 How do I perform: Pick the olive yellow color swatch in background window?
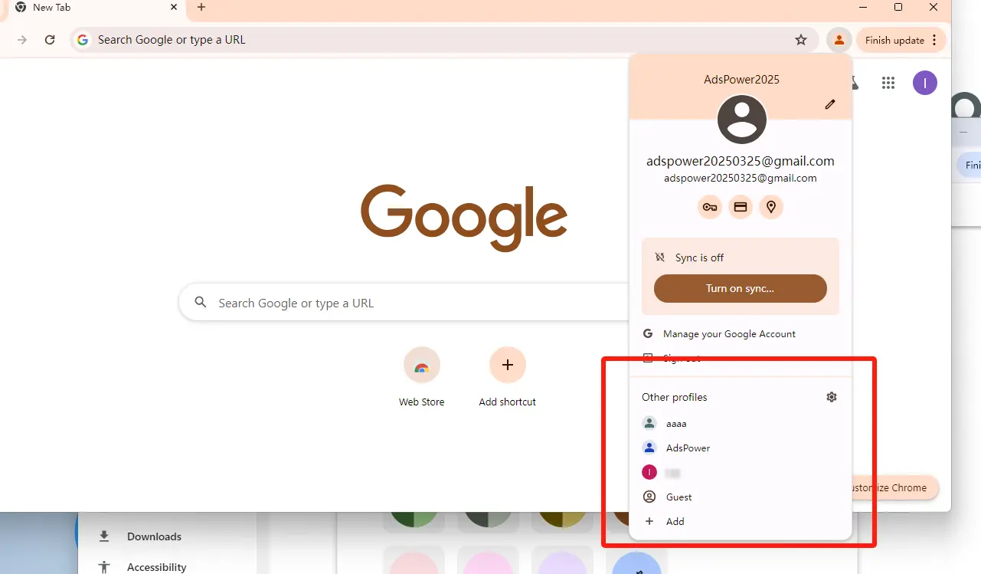pos(562,520)
